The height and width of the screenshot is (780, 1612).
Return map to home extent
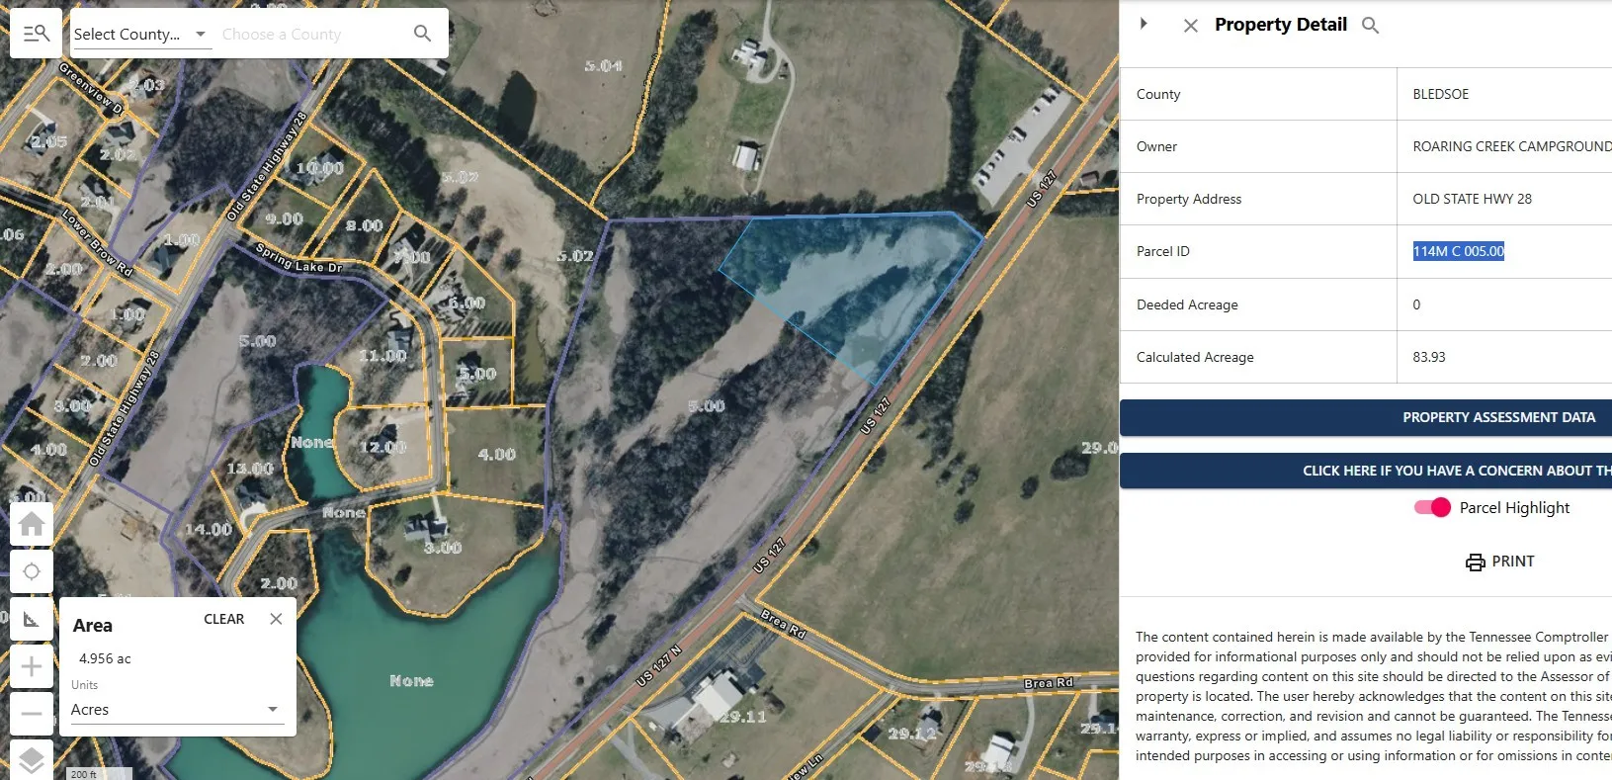pyautogui.click(x=32, y=524)
